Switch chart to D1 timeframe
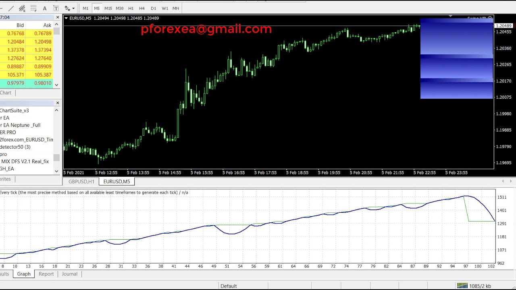 click(x=153, y=8)
